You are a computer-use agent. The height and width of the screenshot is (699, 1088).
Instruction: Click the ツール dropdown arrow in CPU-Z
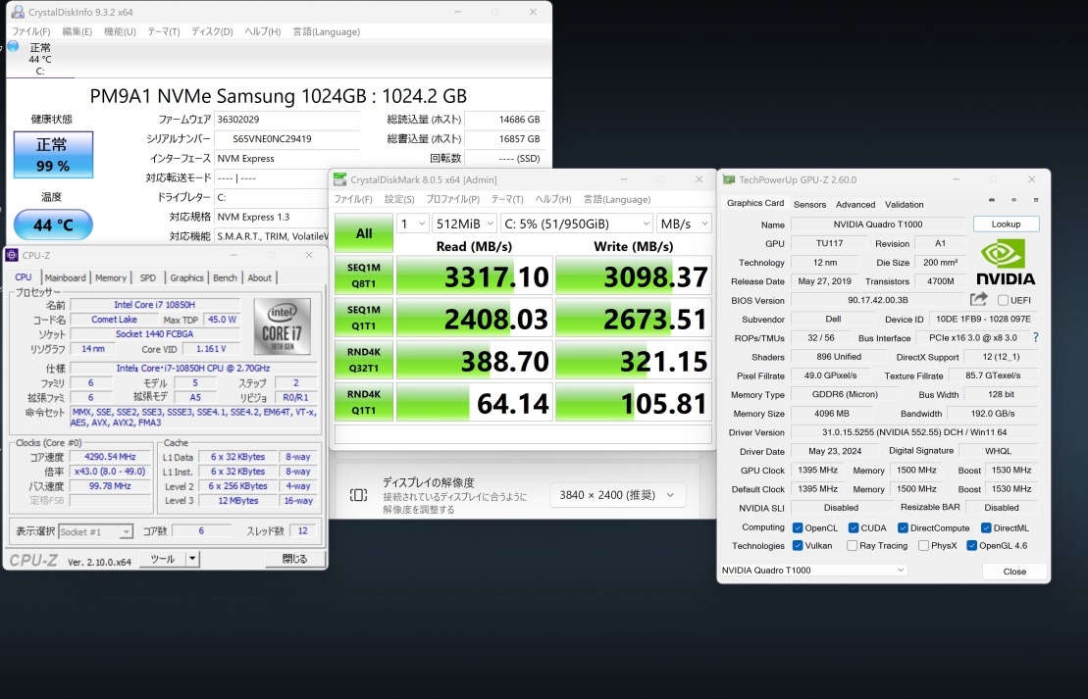(192, 558)
